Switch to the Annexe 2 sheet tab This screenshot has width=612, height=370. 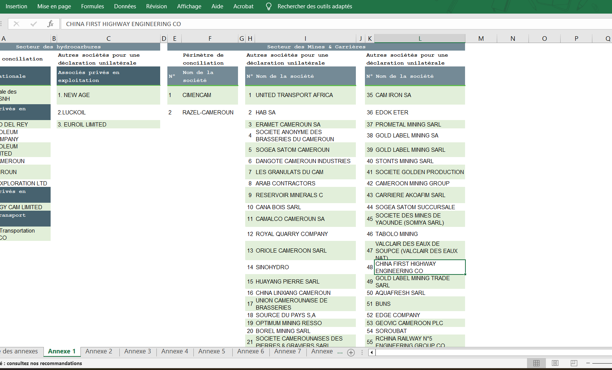click(99, 351)
